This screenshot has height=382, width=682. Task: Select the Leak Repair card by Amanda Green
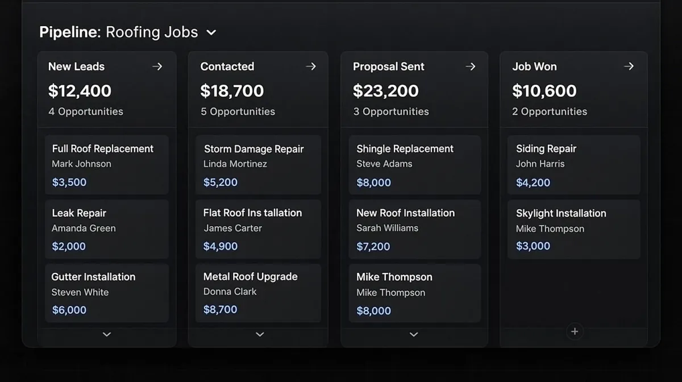click(x=107, y=229)
